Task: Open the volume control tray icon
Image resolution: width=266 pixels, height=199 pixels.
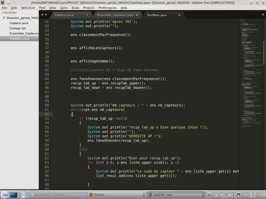Action: point(231,195)
